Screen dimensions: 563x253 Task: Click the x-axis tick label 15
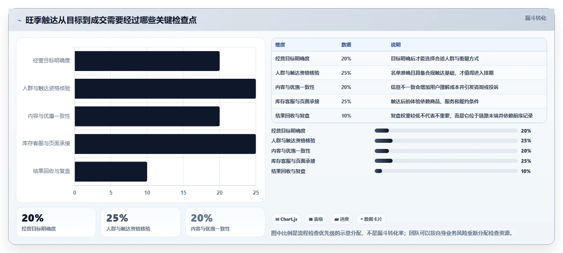[x=183, y=193]
